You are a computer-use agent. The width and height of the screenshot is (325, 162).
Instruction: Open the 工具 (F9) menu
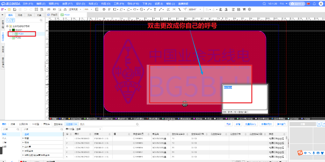[x=119, y=4]
